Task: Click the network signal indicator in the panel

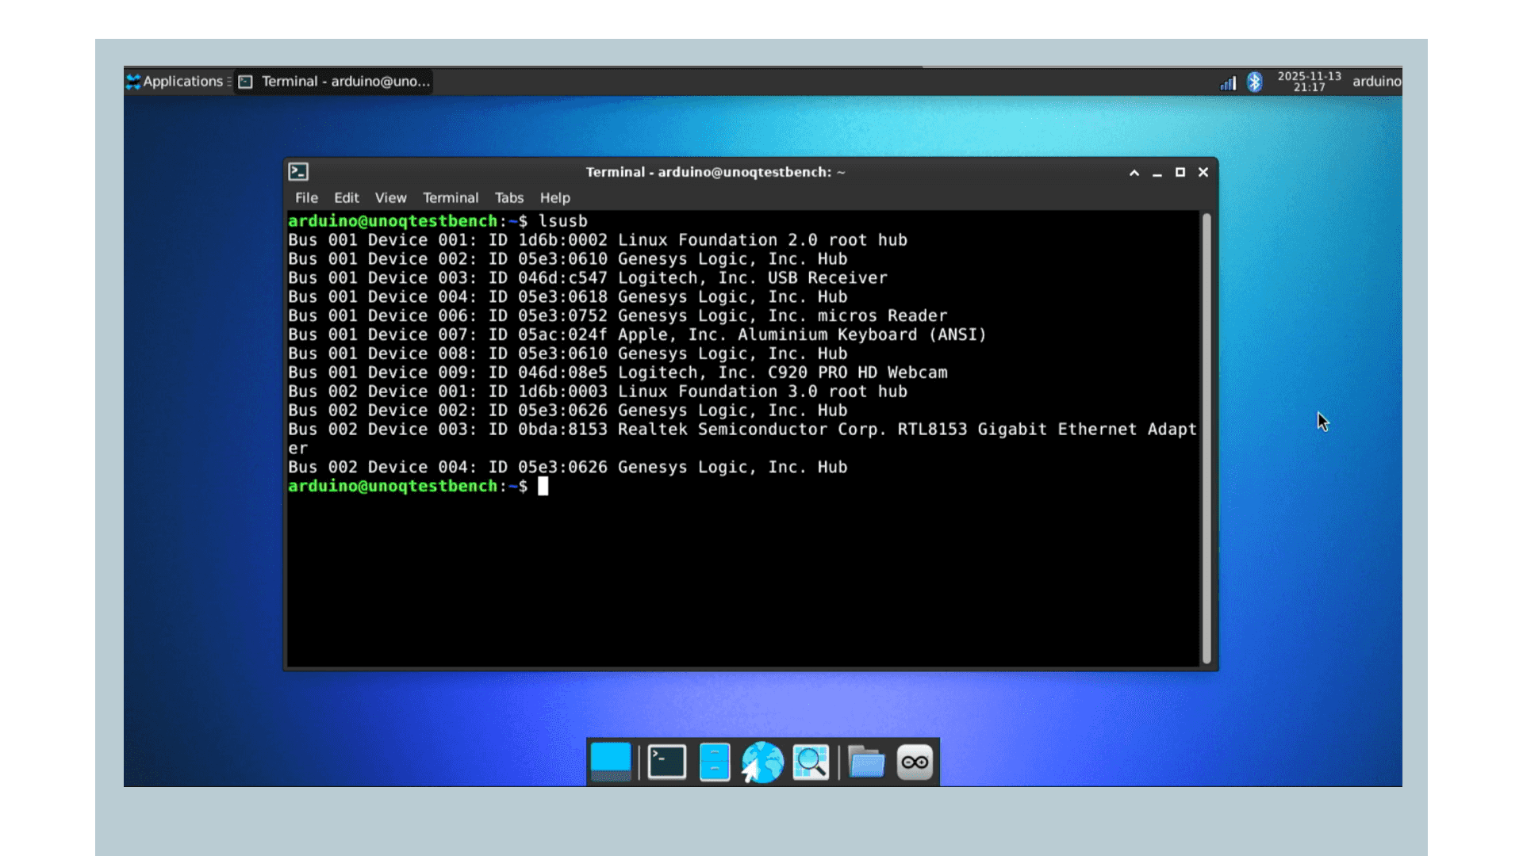Action: tap(1227, 82)
